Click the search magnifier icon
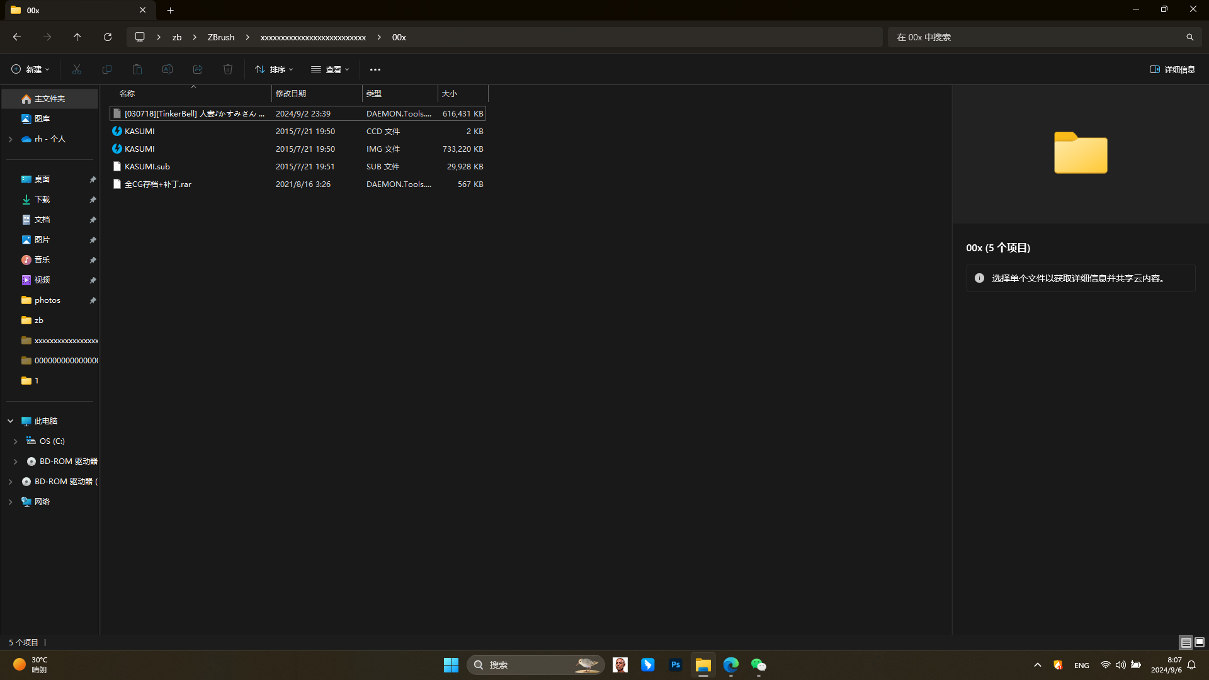1209x680 pixels. tap(1189, 37)
